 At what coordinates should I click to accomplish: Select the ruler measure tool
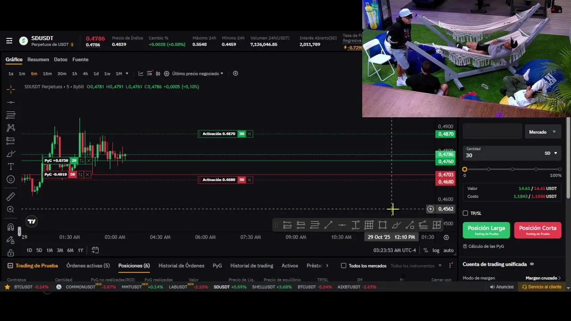pyautogui.click(x=11, y=196)
